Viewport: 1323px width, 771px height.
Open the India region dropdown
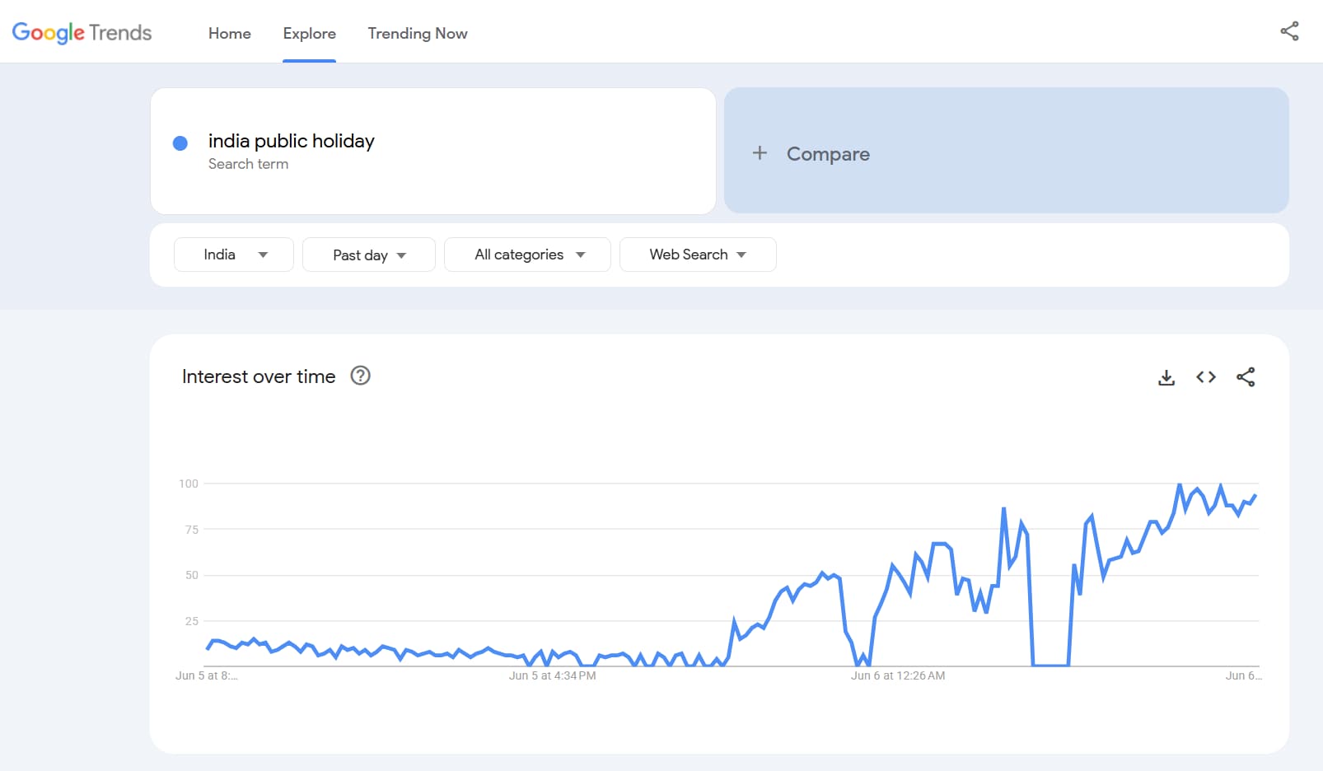[x=234, y=255]
